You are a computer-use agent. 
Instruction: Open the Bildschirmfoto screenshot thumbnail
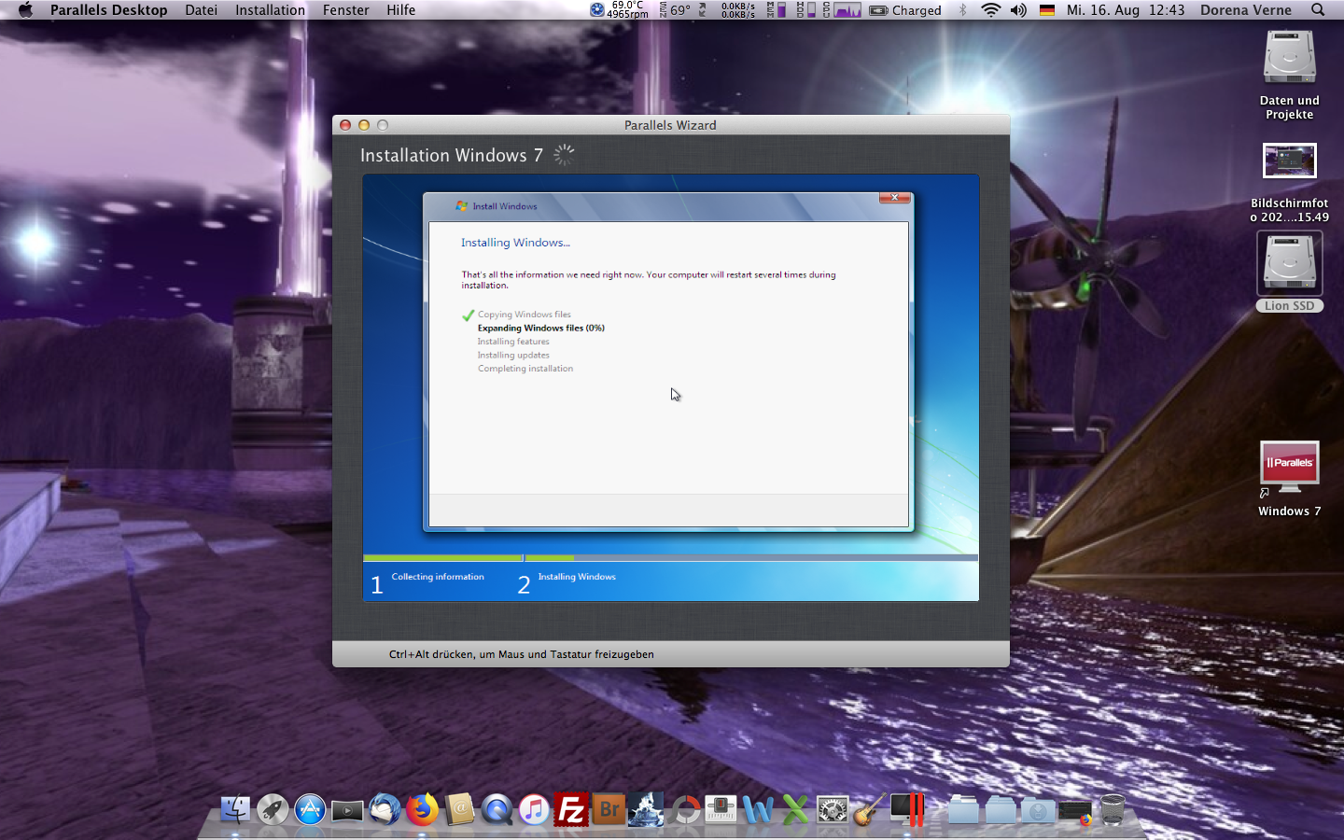tap(1289, 161)
